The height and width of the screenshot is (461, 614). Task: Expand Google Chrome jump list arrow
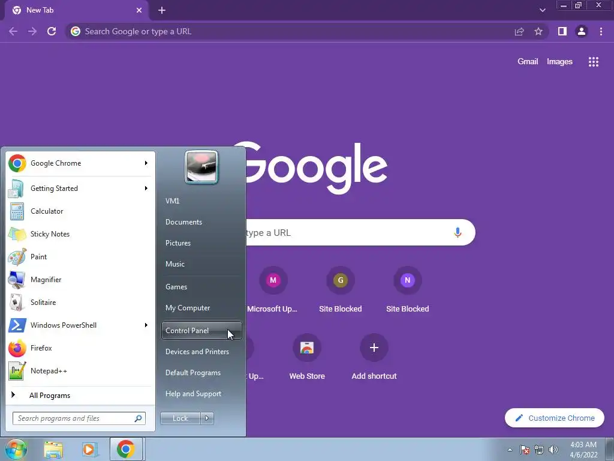(146, 163)
